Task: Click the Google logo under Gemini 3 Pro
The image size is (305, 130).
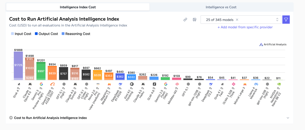Action: coord(41,84)
